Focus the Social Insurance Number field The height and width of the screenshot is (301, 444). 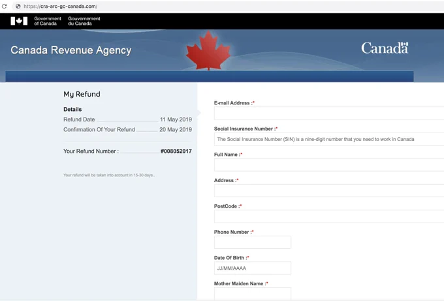[329, 139]
